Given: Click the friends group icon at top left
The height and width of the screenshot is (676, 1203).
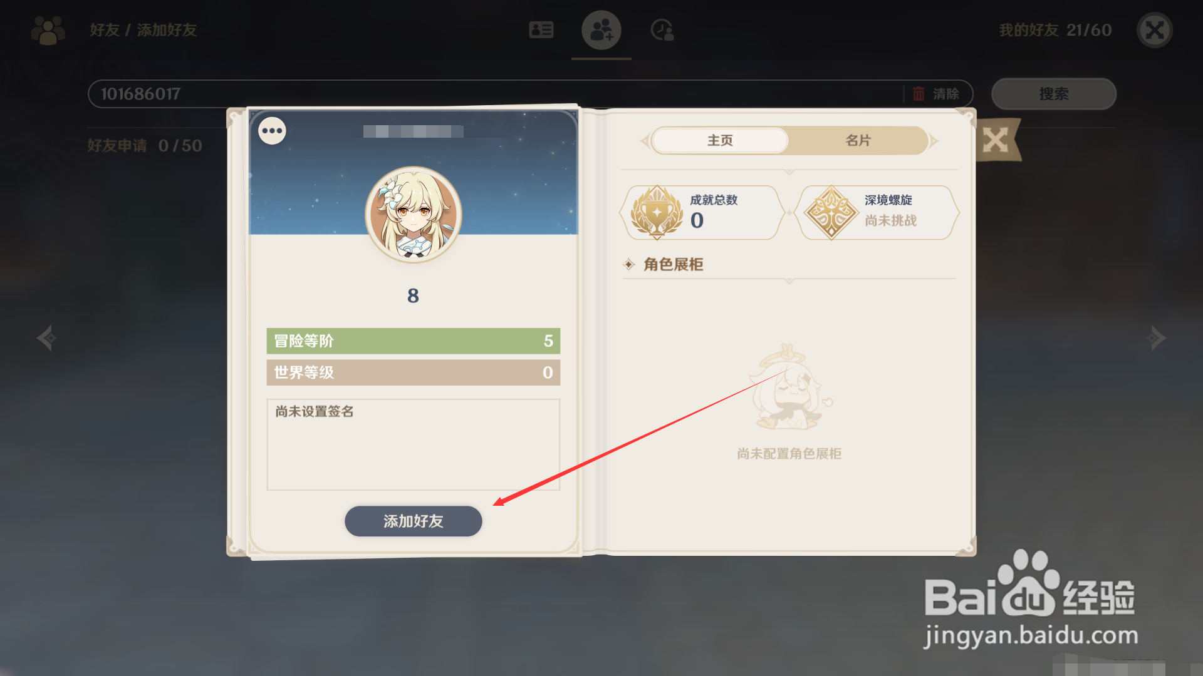Looking at the screenshot, I should [48, 30].
